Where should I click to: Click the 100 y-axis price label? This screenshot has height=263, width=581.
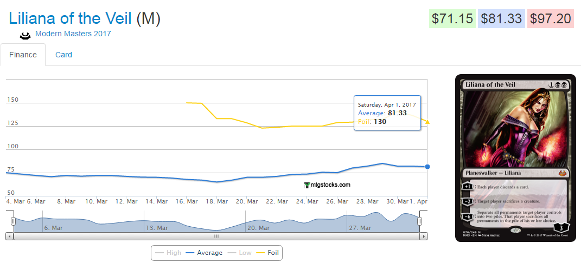(x=12, y=146)
